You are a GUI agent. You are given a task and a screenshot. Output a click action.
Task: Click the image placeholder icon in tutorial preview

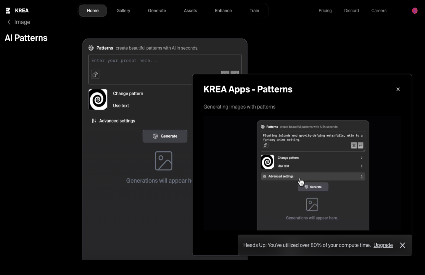point(312,205)
